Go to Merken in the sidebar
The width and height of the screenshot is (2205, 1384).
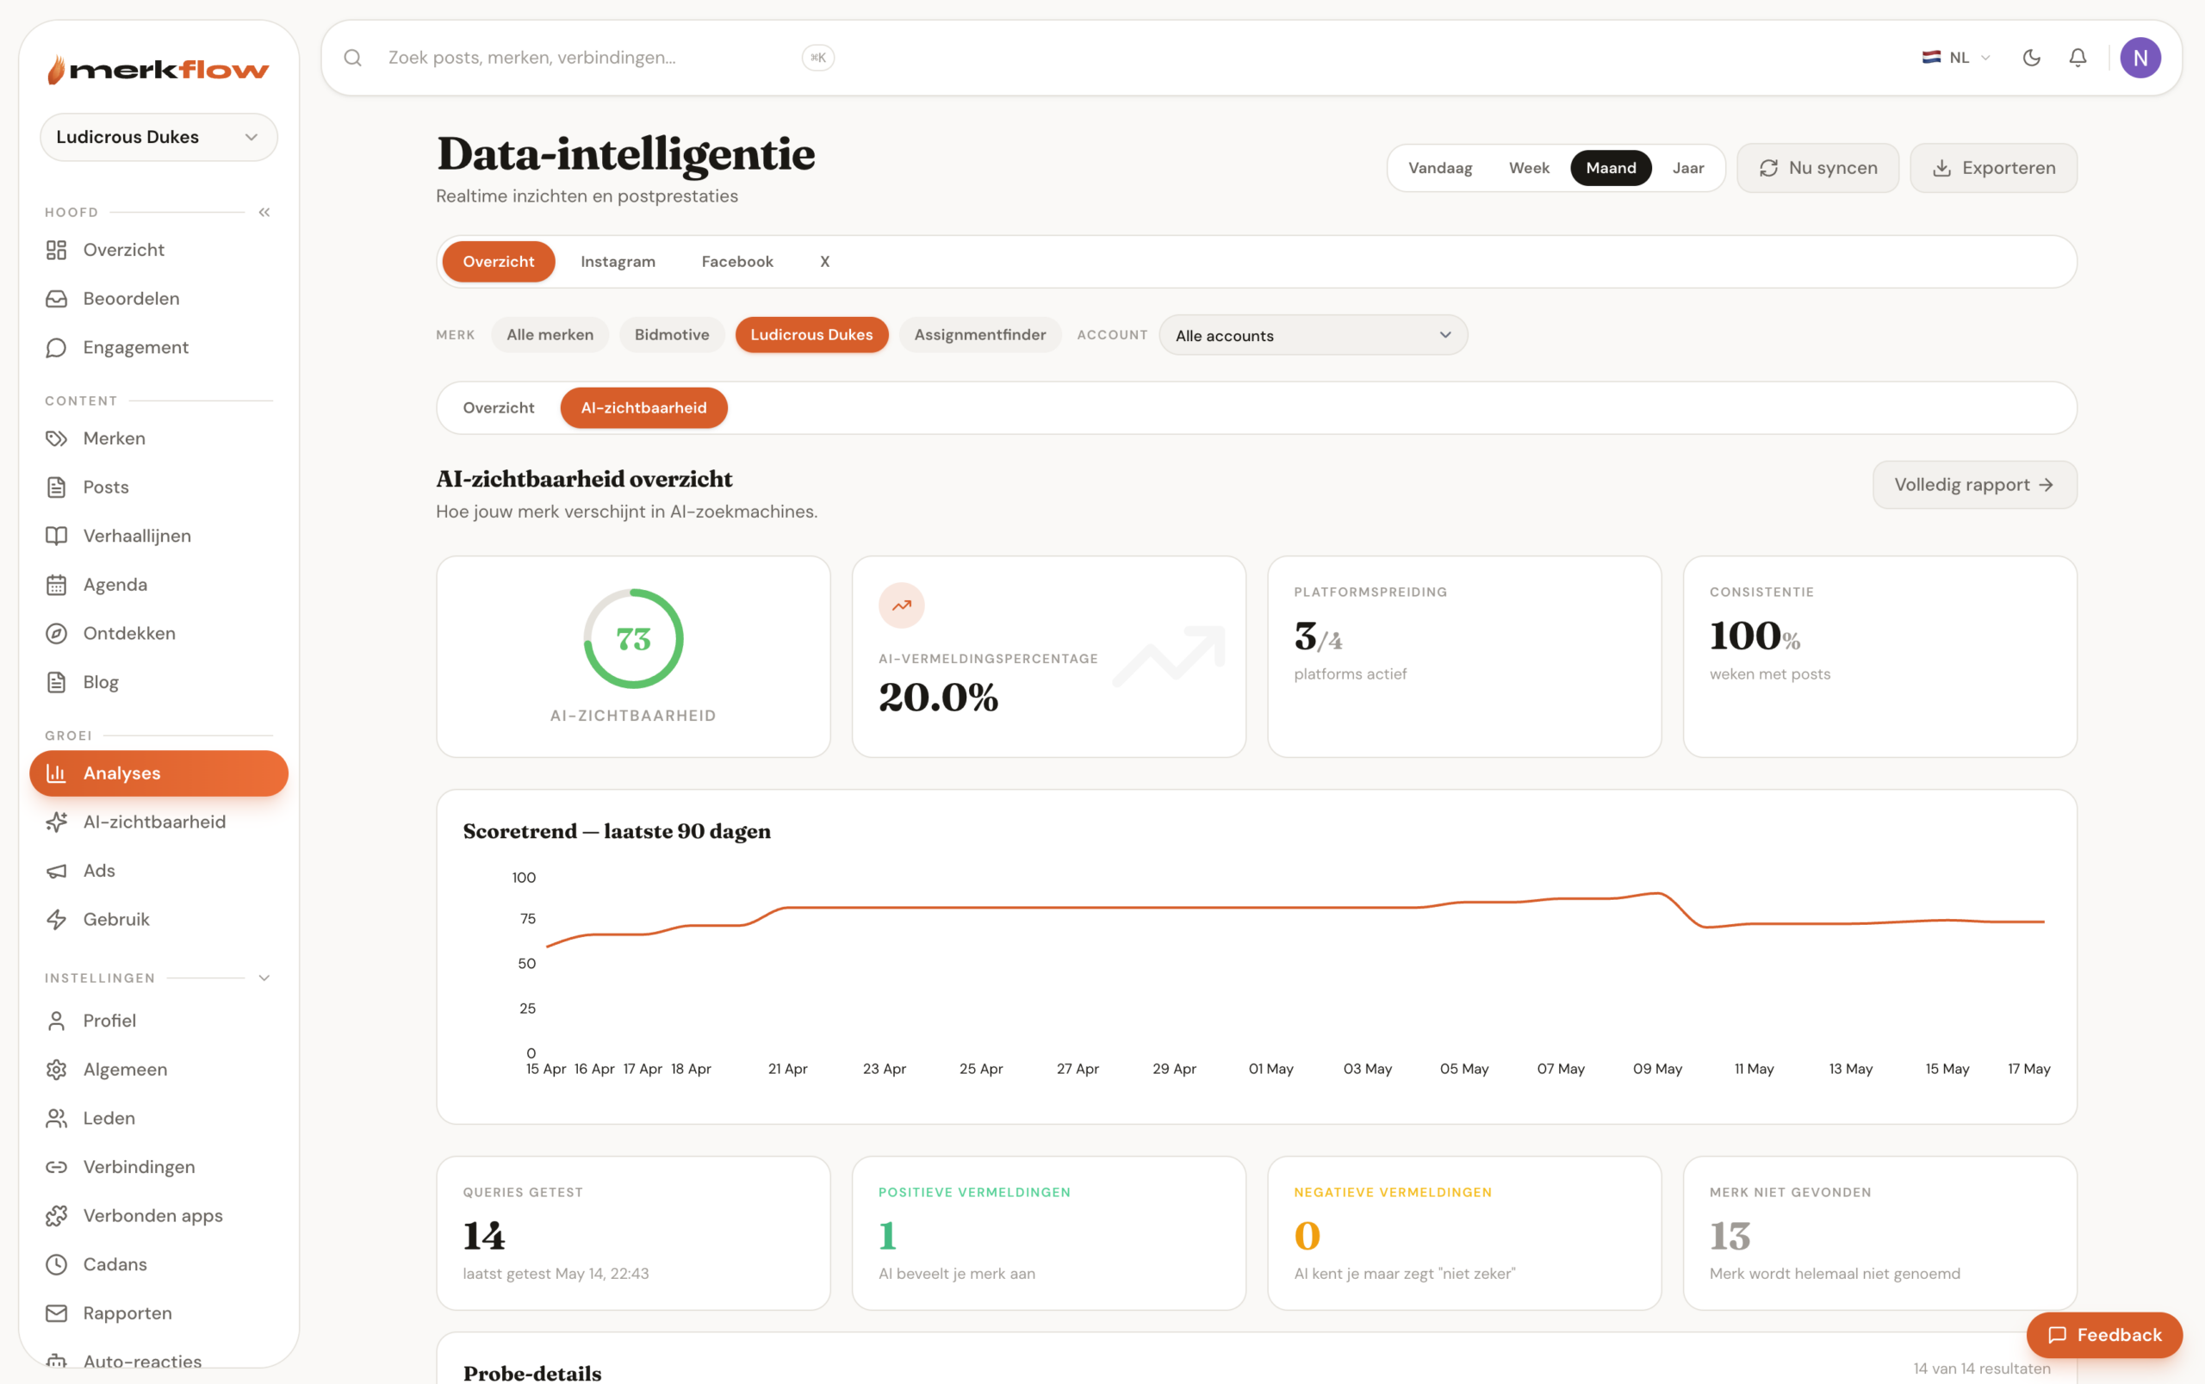(x=158, y=438)
